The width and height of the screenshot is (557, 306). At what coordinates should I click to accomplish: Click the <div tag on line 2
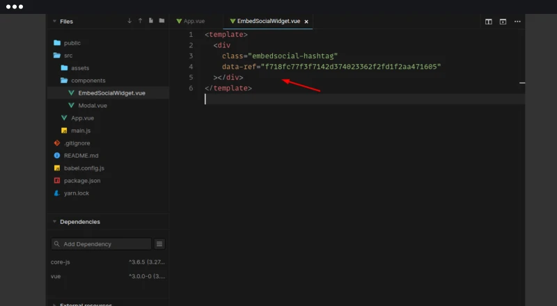(222, 45)
